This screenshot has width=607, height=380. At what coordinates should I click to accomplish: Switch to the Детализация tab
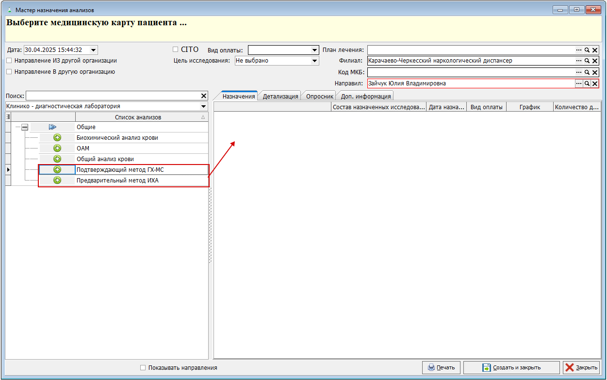coord(280,96)
